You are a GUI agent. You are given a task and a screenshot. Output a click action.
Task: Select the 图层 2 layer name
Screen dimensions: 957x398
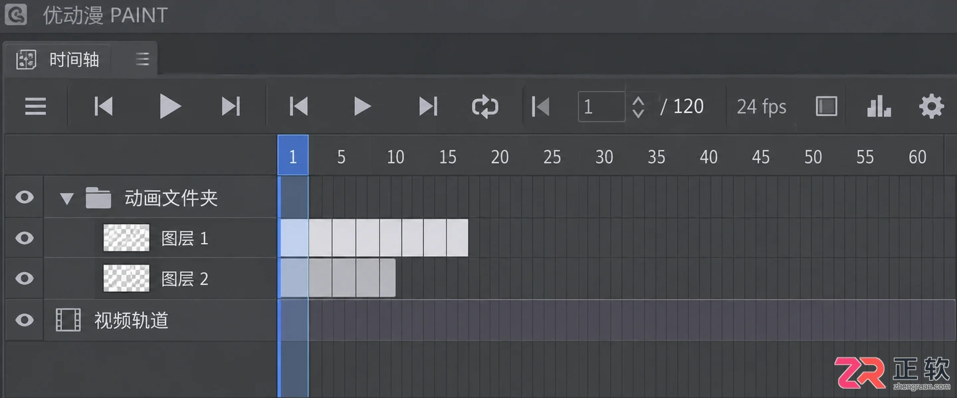pos(185,279)
